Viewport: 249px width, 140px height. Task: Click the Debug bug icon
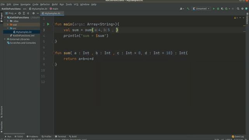[218, 9]
